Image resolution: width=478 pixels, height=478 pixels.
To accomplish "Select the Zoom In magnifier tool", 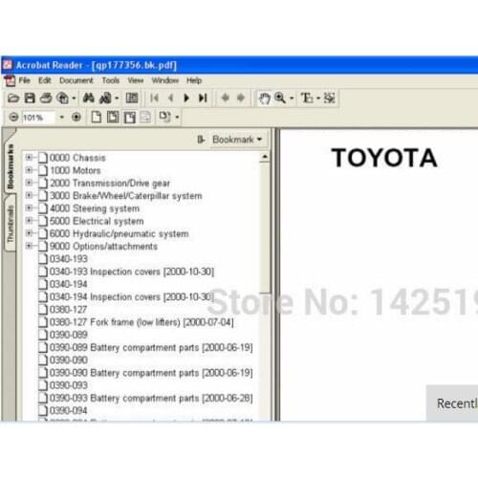I will [x=280, y=98].
